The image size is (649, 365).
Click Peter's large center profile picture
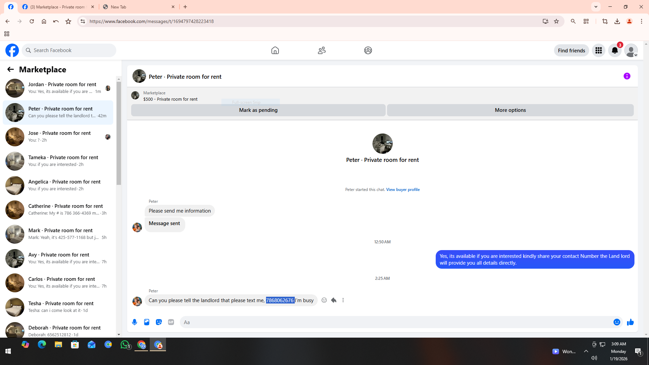tap(382, 144)
